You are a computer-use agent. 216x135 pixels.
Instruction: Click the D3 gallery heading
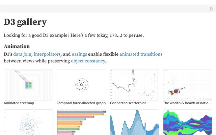[x=25, y=22]
